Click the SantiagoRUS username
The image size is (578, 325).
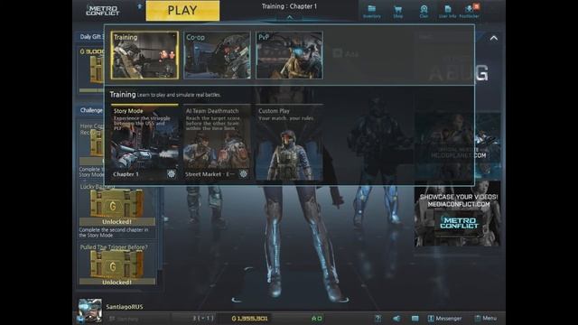coord(125,307)
